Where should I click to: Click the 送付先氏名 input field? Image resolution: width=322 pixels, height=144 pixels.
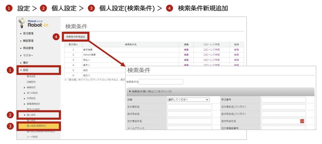coord(189,114)
